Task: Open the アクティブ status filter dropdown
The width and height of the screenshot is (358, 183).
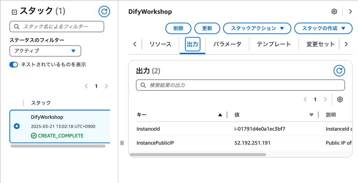Action: coord(45,51)
